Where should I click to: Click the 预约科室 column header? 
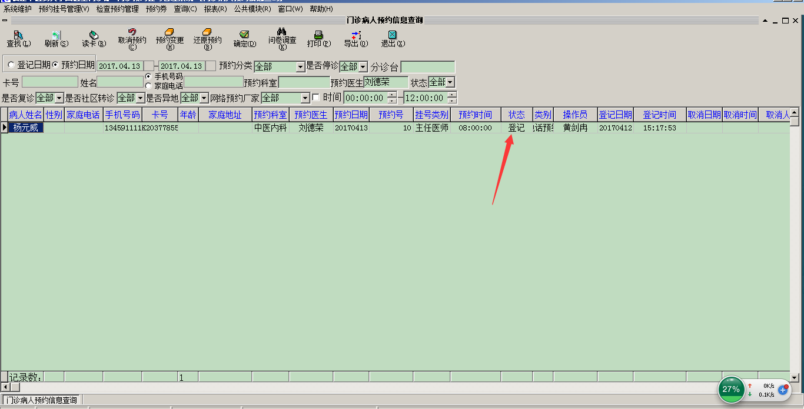(x=270, y=115)
